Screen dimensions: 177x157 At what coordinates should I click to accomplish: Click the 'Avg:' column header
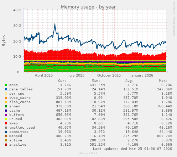pyautogui.click(x=130, y=81)
